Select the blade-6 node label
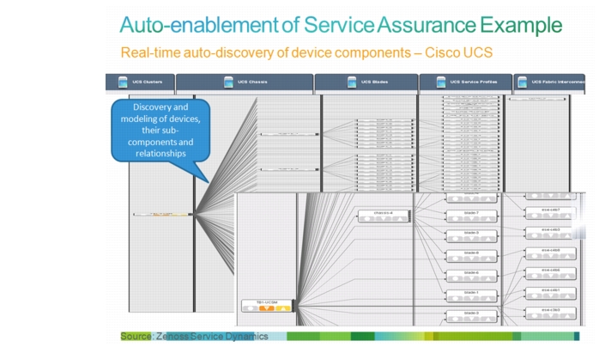Screen dimensions: 599x347 pos(471,272)
